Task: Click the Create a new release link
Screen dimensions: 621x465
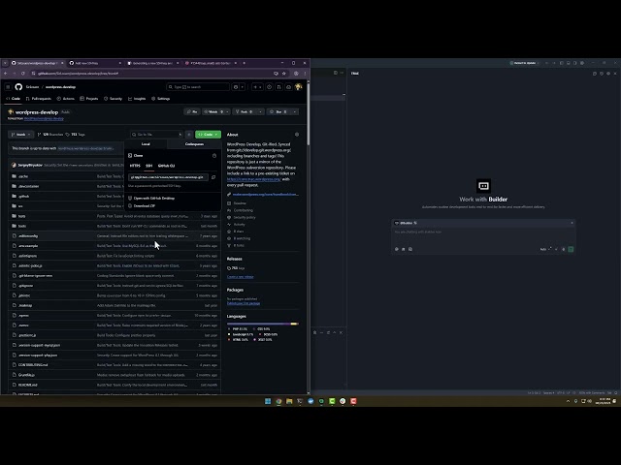Action: coord(240,277)
